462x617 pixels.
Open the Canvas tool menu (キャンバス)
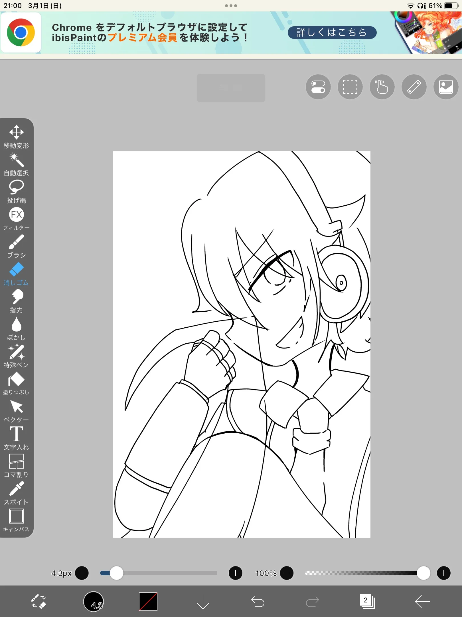(x=16, y=520)
